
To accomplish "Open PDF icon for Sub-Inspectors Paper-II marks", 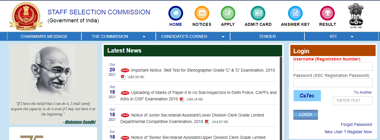I will pos(182,99).
